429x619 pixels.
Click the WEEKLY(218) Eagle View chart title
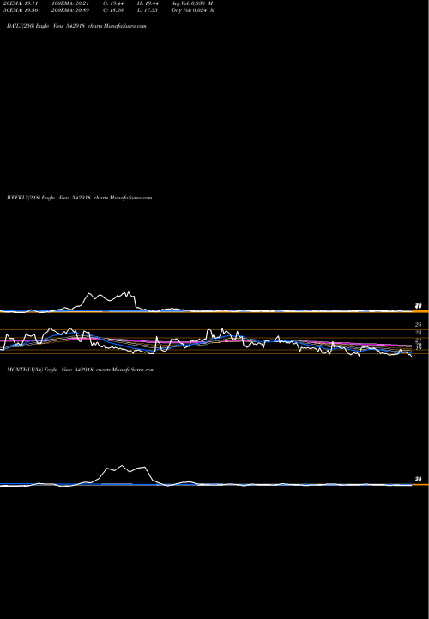click(79, 198)
